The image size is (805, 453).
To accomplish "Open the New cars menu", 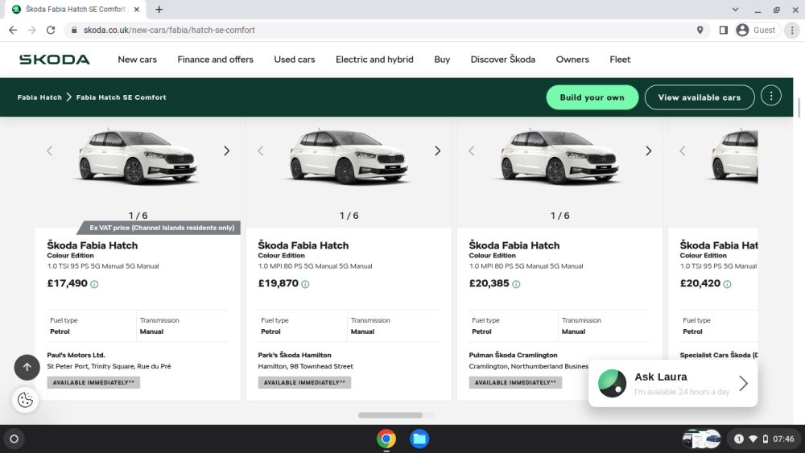I will (137, 60).
